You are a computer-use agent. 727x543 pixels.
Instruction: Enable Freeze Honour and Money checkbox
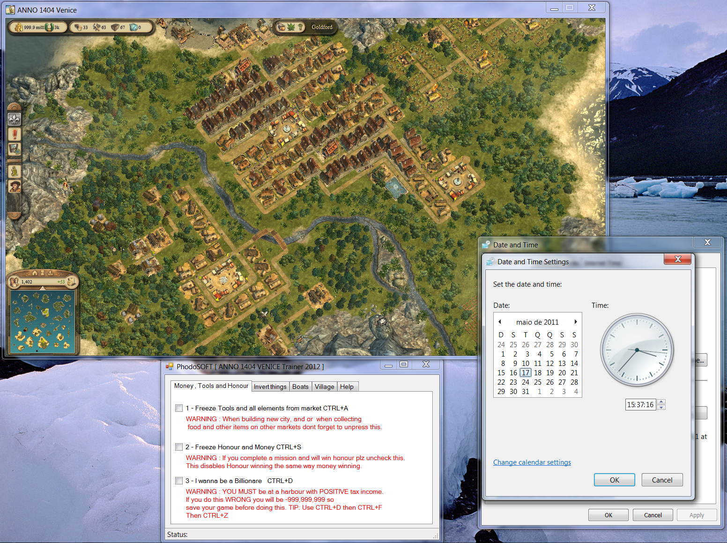pyautogui.click(x=179, y=447)
